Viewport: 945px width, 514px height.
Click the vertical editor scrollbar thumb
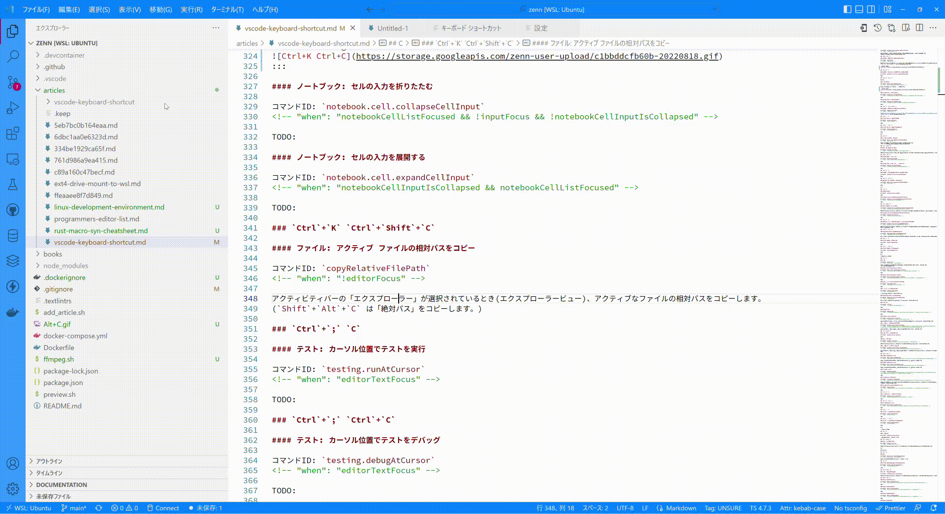coord(940,80)
